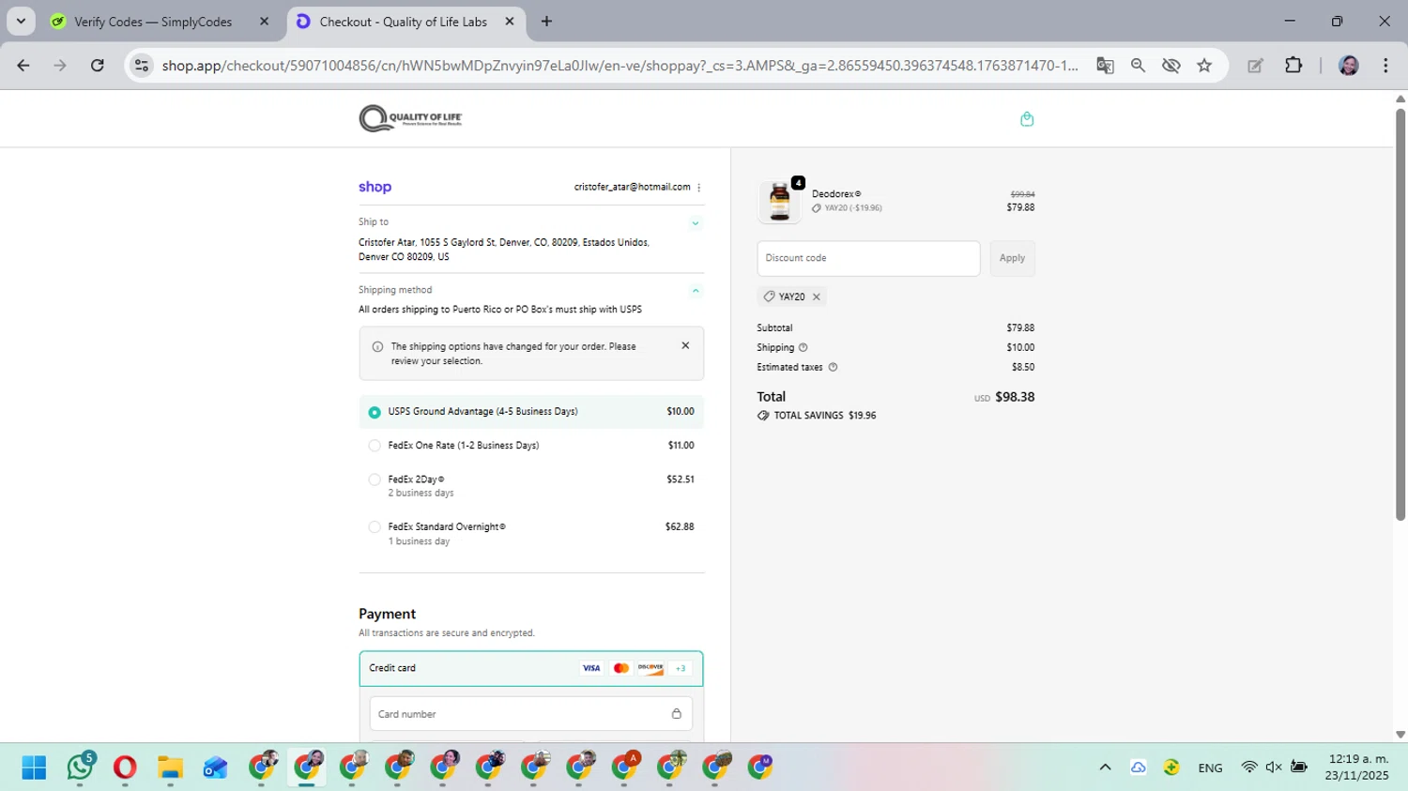Collapse the Shipping method section

[x=696, y=291]
